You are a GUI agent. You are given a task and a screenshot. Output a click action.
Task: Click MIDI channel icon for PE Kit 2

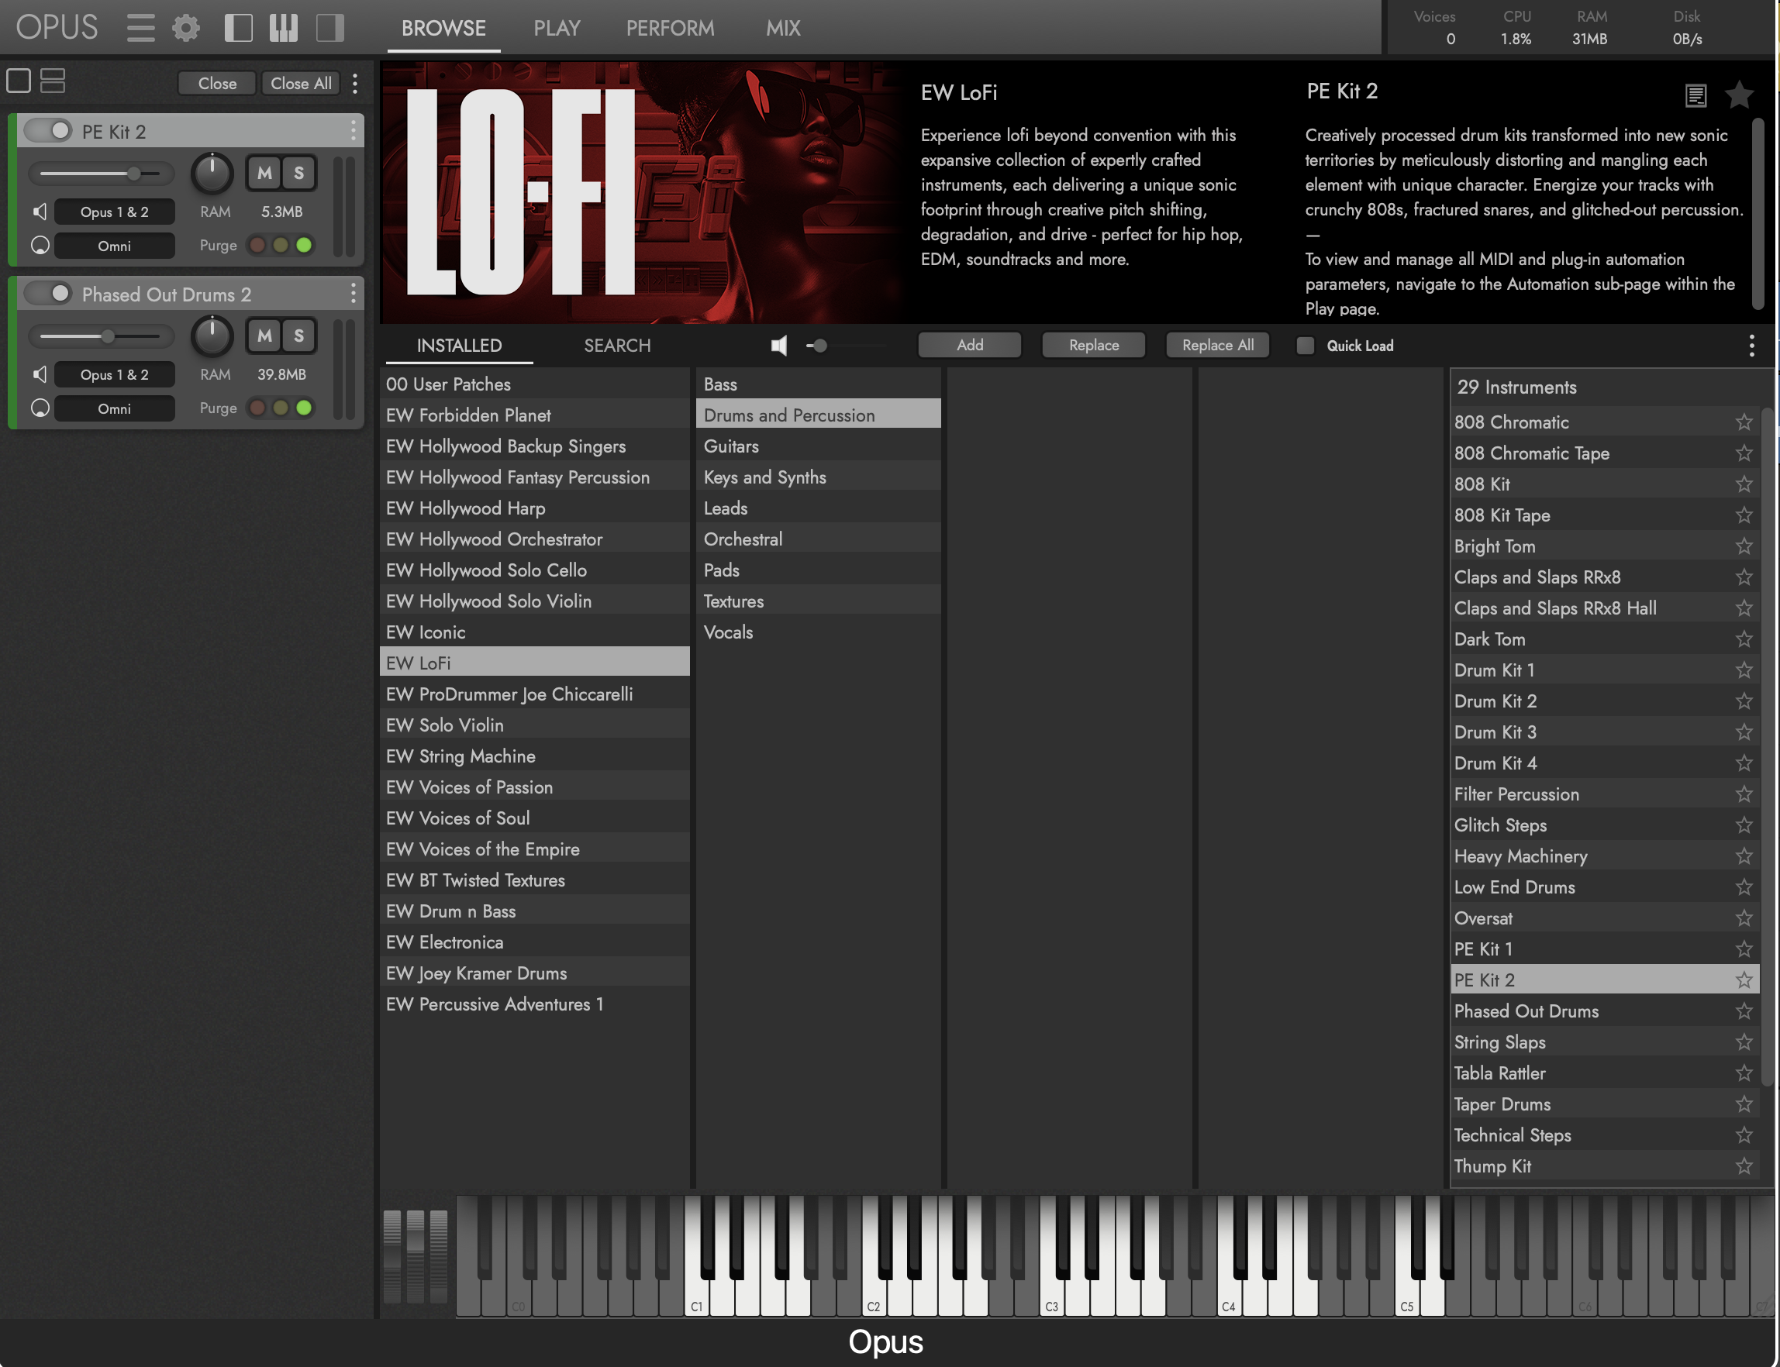(40, 245)
